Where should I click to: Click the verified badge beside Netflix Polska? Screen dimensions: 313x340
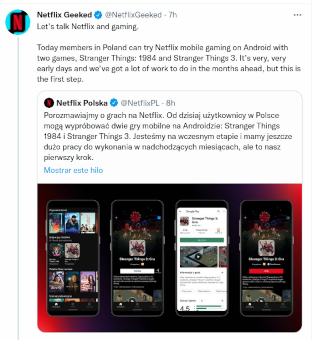[x=114, y=103]
